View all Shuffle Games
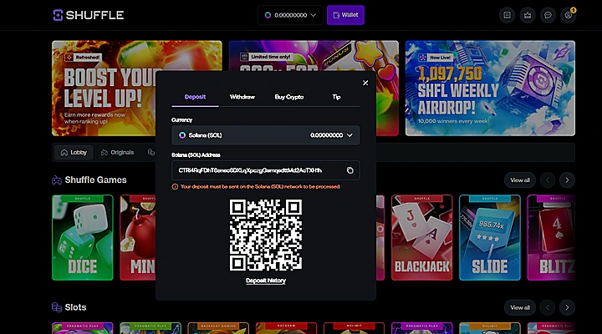Screen dimensions: 602x334 520,180
